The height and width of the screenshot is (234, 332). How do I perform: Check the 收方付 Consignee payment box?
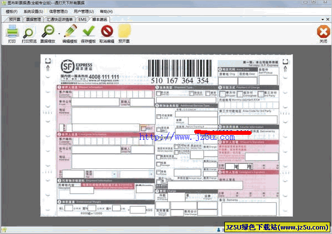240,94
